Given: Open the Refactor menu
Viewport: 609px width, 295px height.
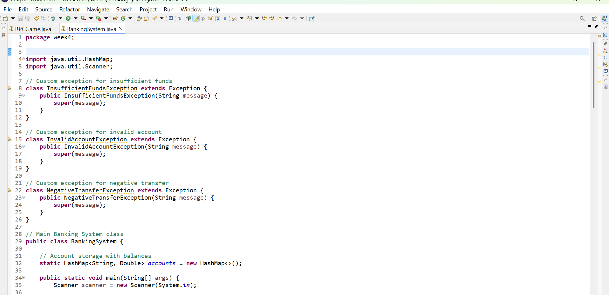Looking at the screenshot, I should click(70, 10).
